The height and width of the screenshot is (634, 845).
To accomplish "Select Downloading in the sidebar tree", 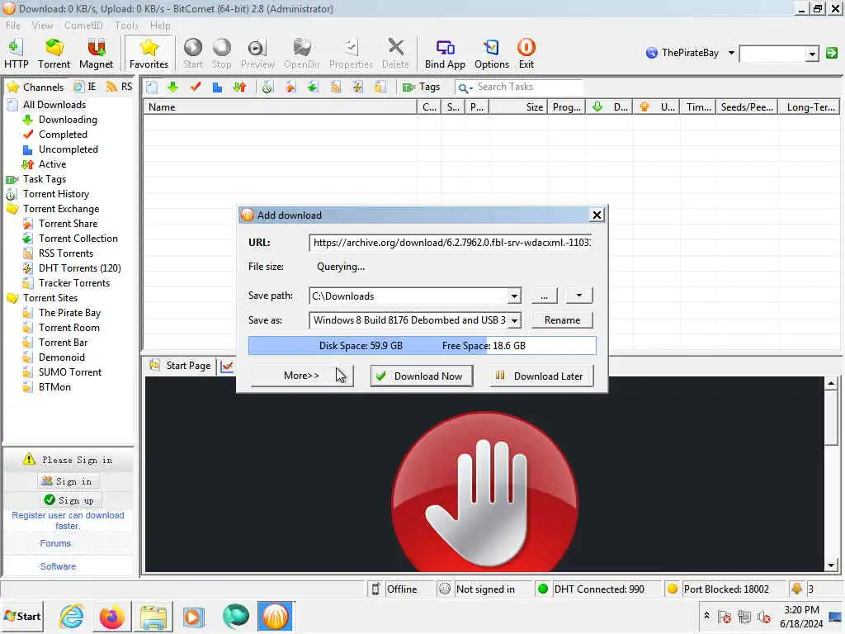I will point(68,120).
